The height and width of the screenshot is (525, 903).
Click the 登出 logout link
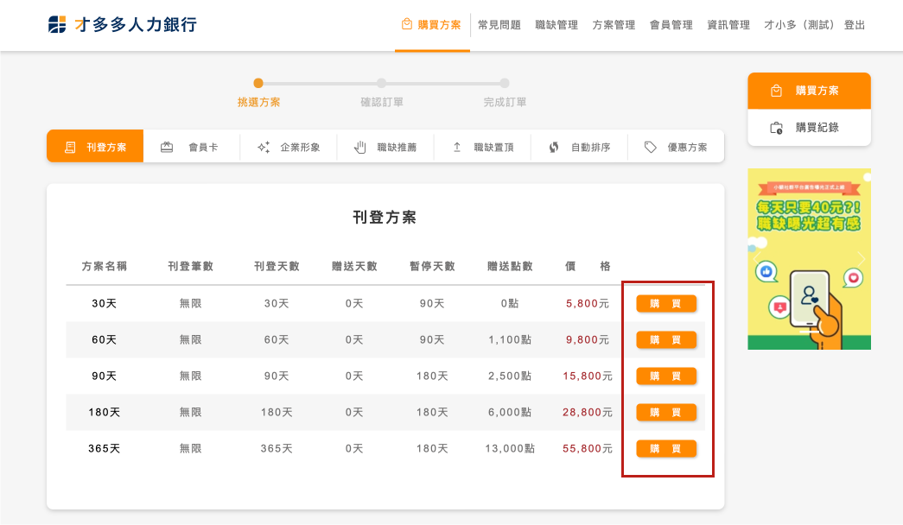tap(854, 25)
